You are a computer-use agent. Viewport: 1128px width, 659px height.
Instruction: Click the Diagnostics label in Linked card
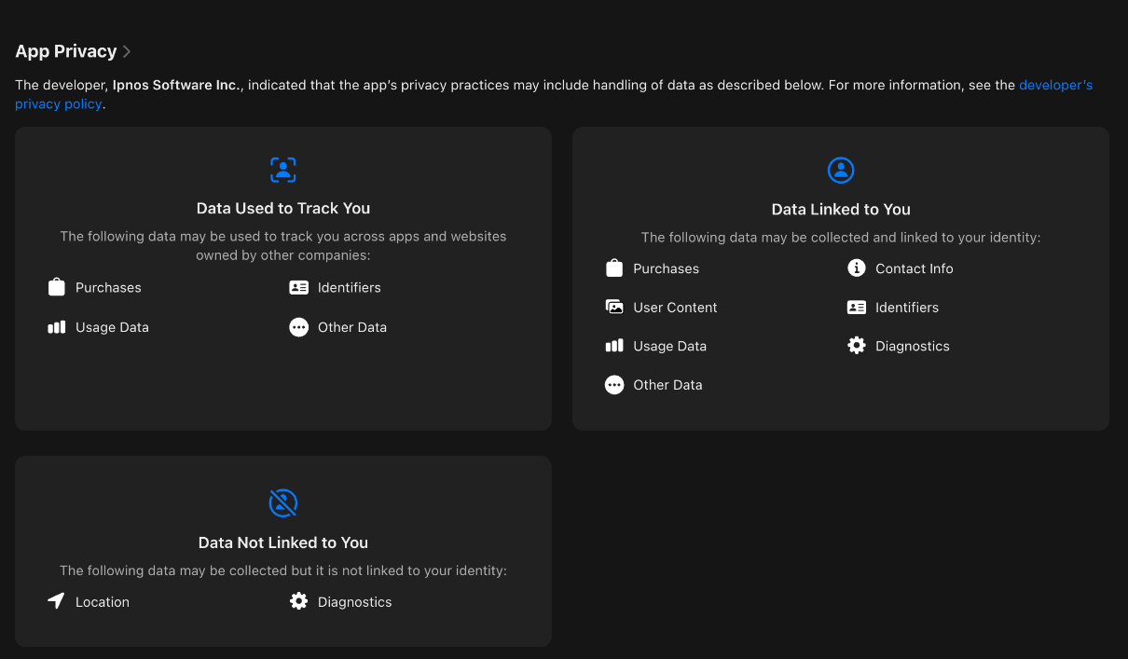tap(913, 346)
